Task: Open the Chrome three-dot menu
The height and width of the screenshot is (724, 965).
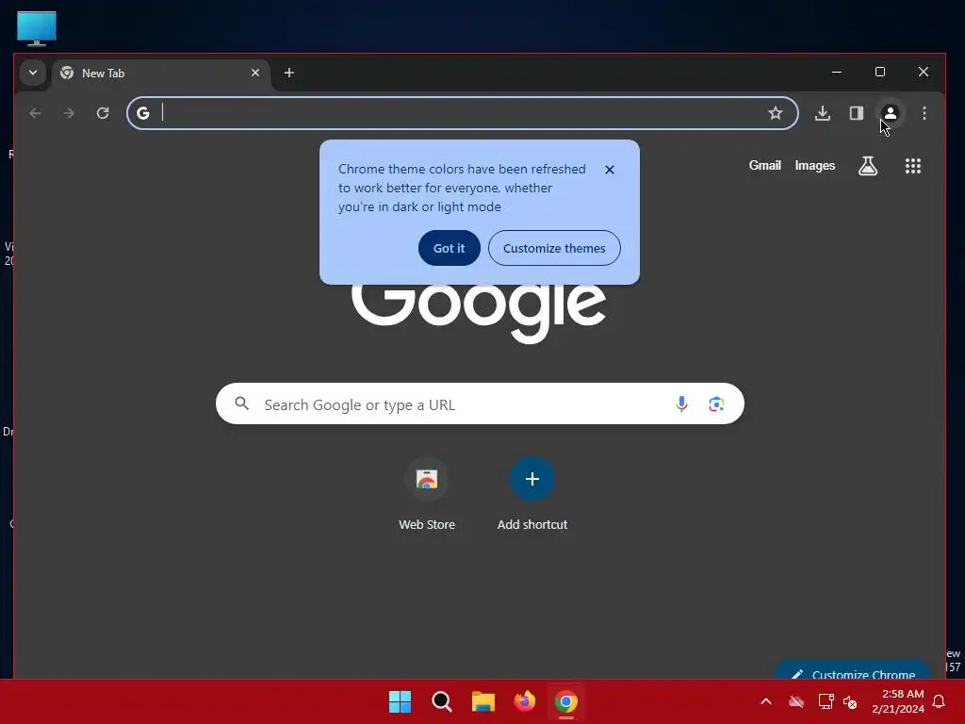Action: point(924,113)
